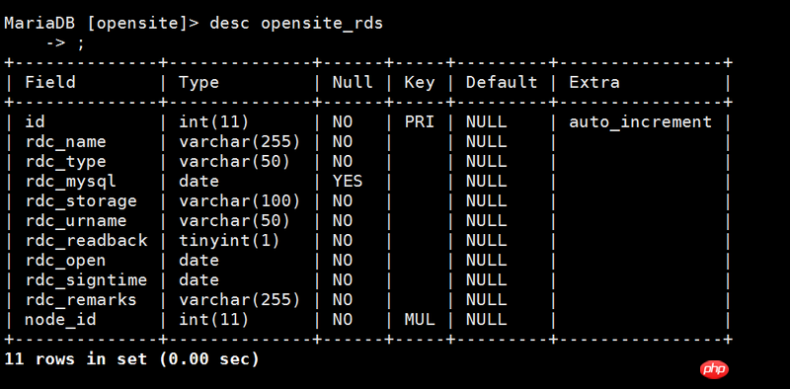Click the desc opensite_rds command text
790x389 pixels.
click(x=296, y=23)
